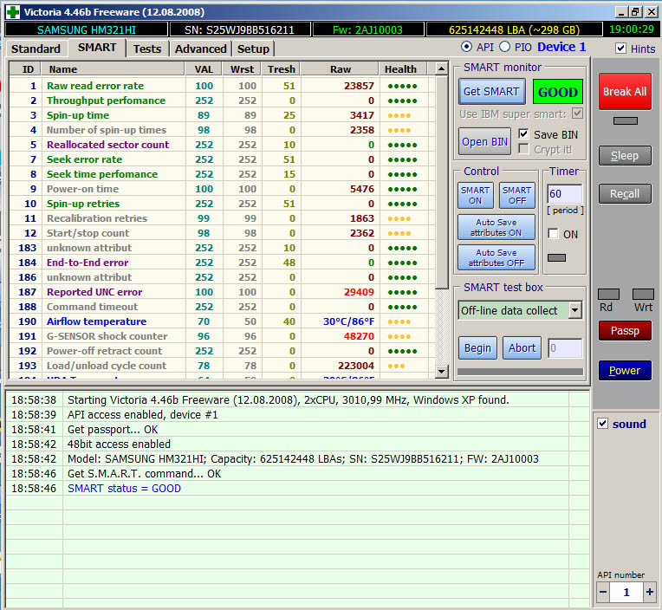Click the Tresh column header
662x610 pixels.
[x=282, y=68]
